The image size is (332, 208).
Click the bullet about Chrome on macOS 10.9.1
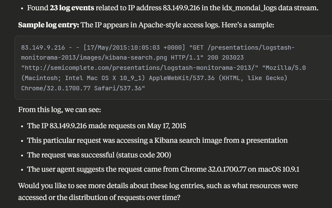(163, 170)
